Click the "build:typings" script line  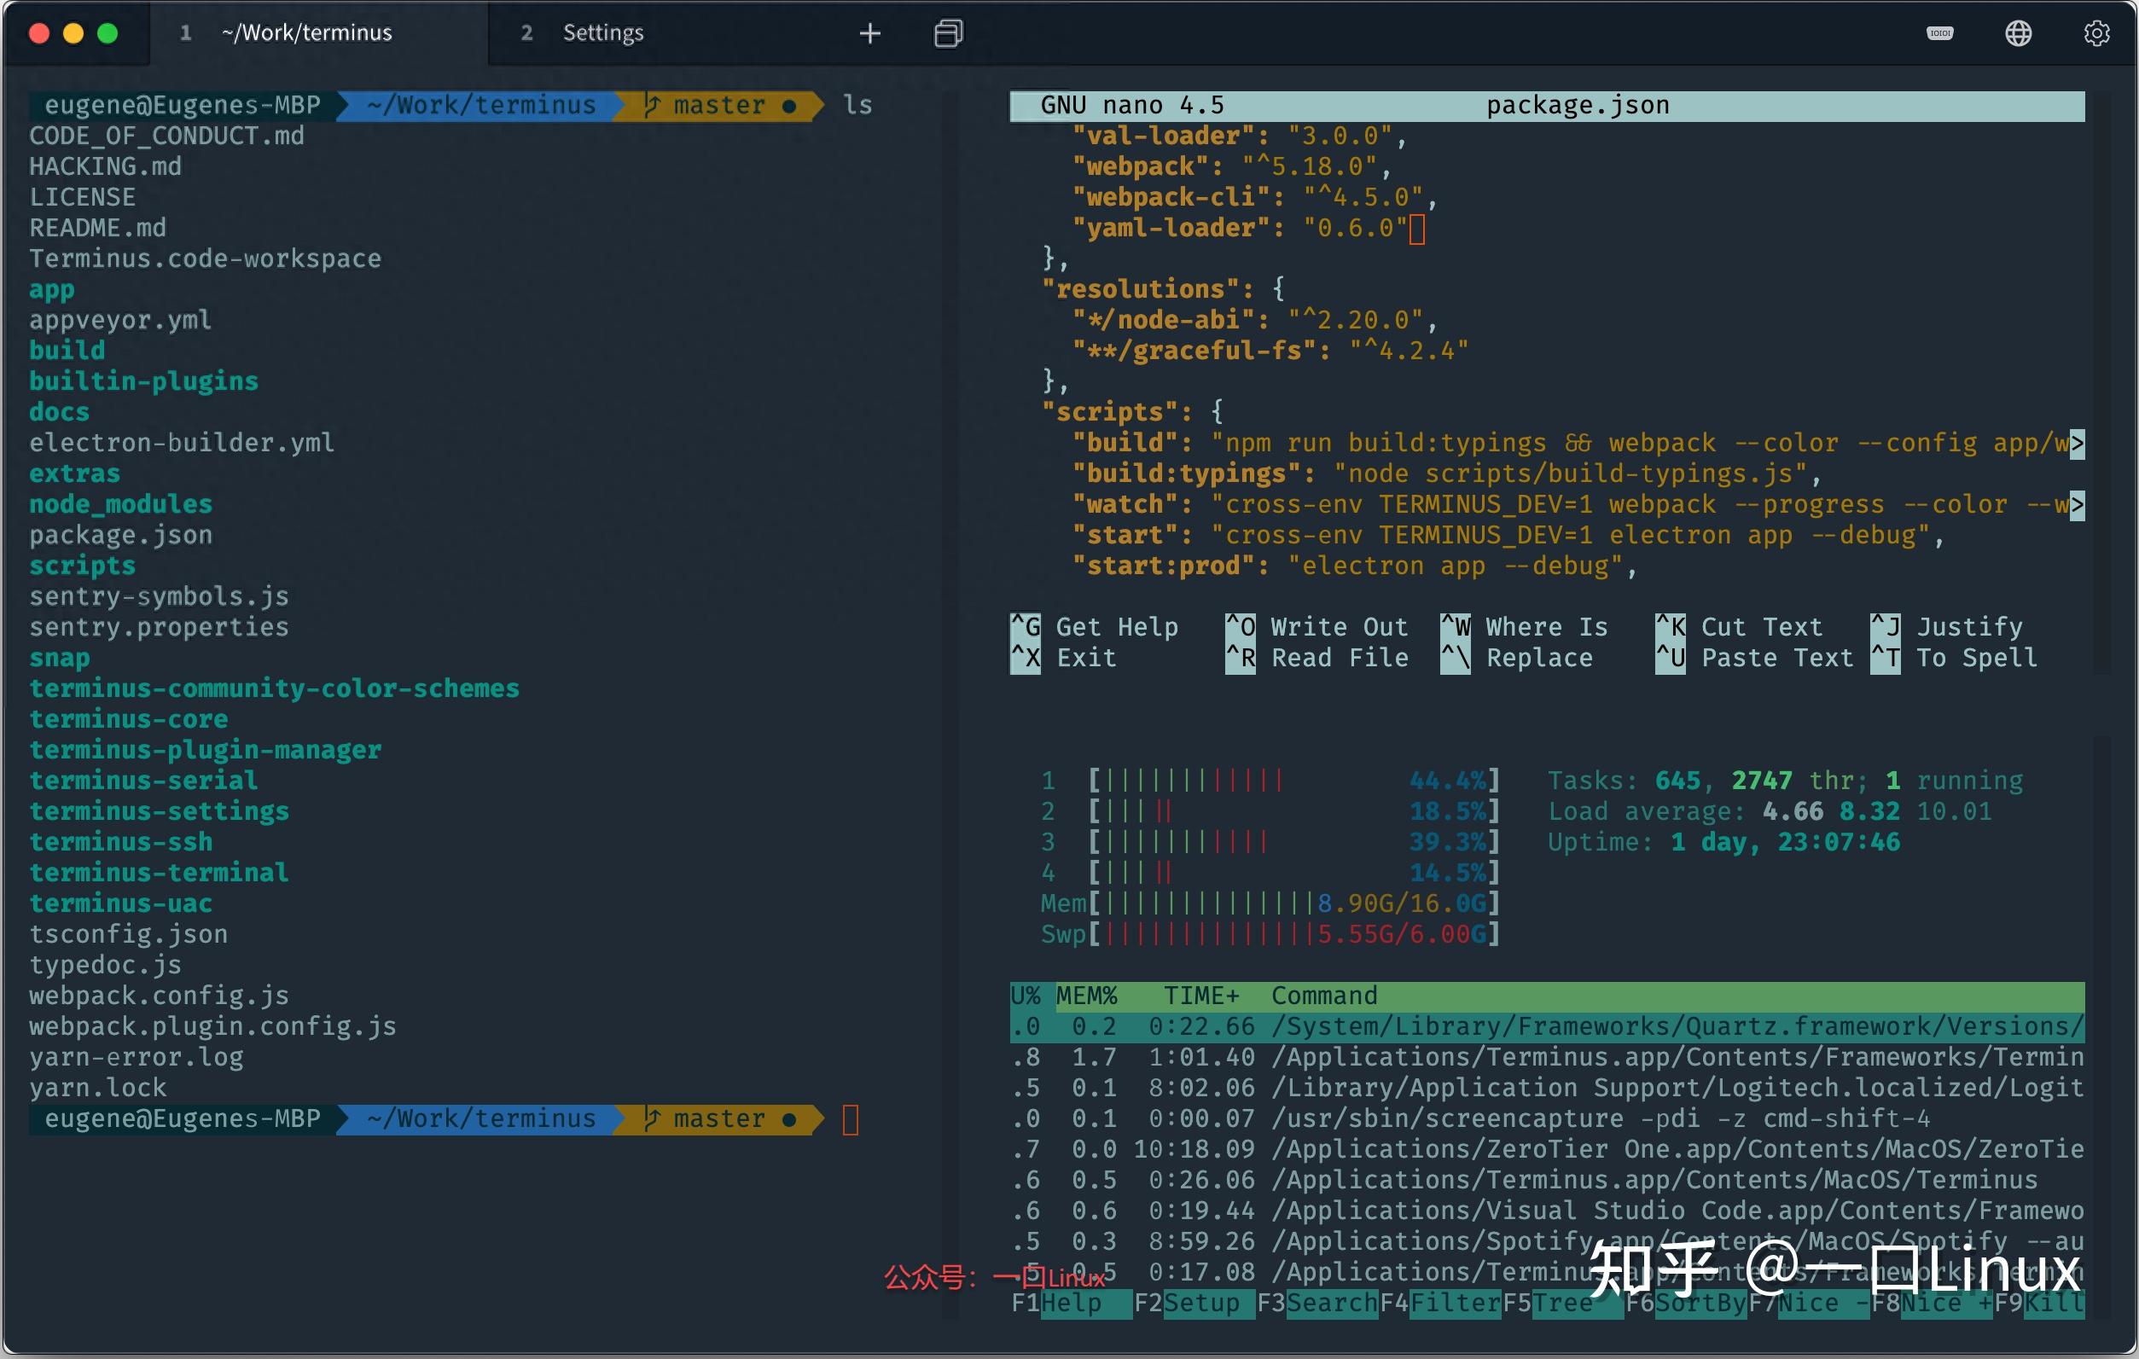click(1447, 473)
